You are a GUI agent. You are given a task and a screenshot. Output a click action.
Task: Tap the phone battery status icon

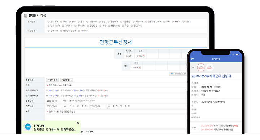tap(238, 55)
